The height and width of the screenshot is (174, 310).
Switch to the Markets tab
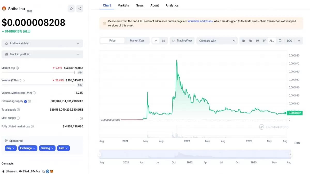pos(123,5)
